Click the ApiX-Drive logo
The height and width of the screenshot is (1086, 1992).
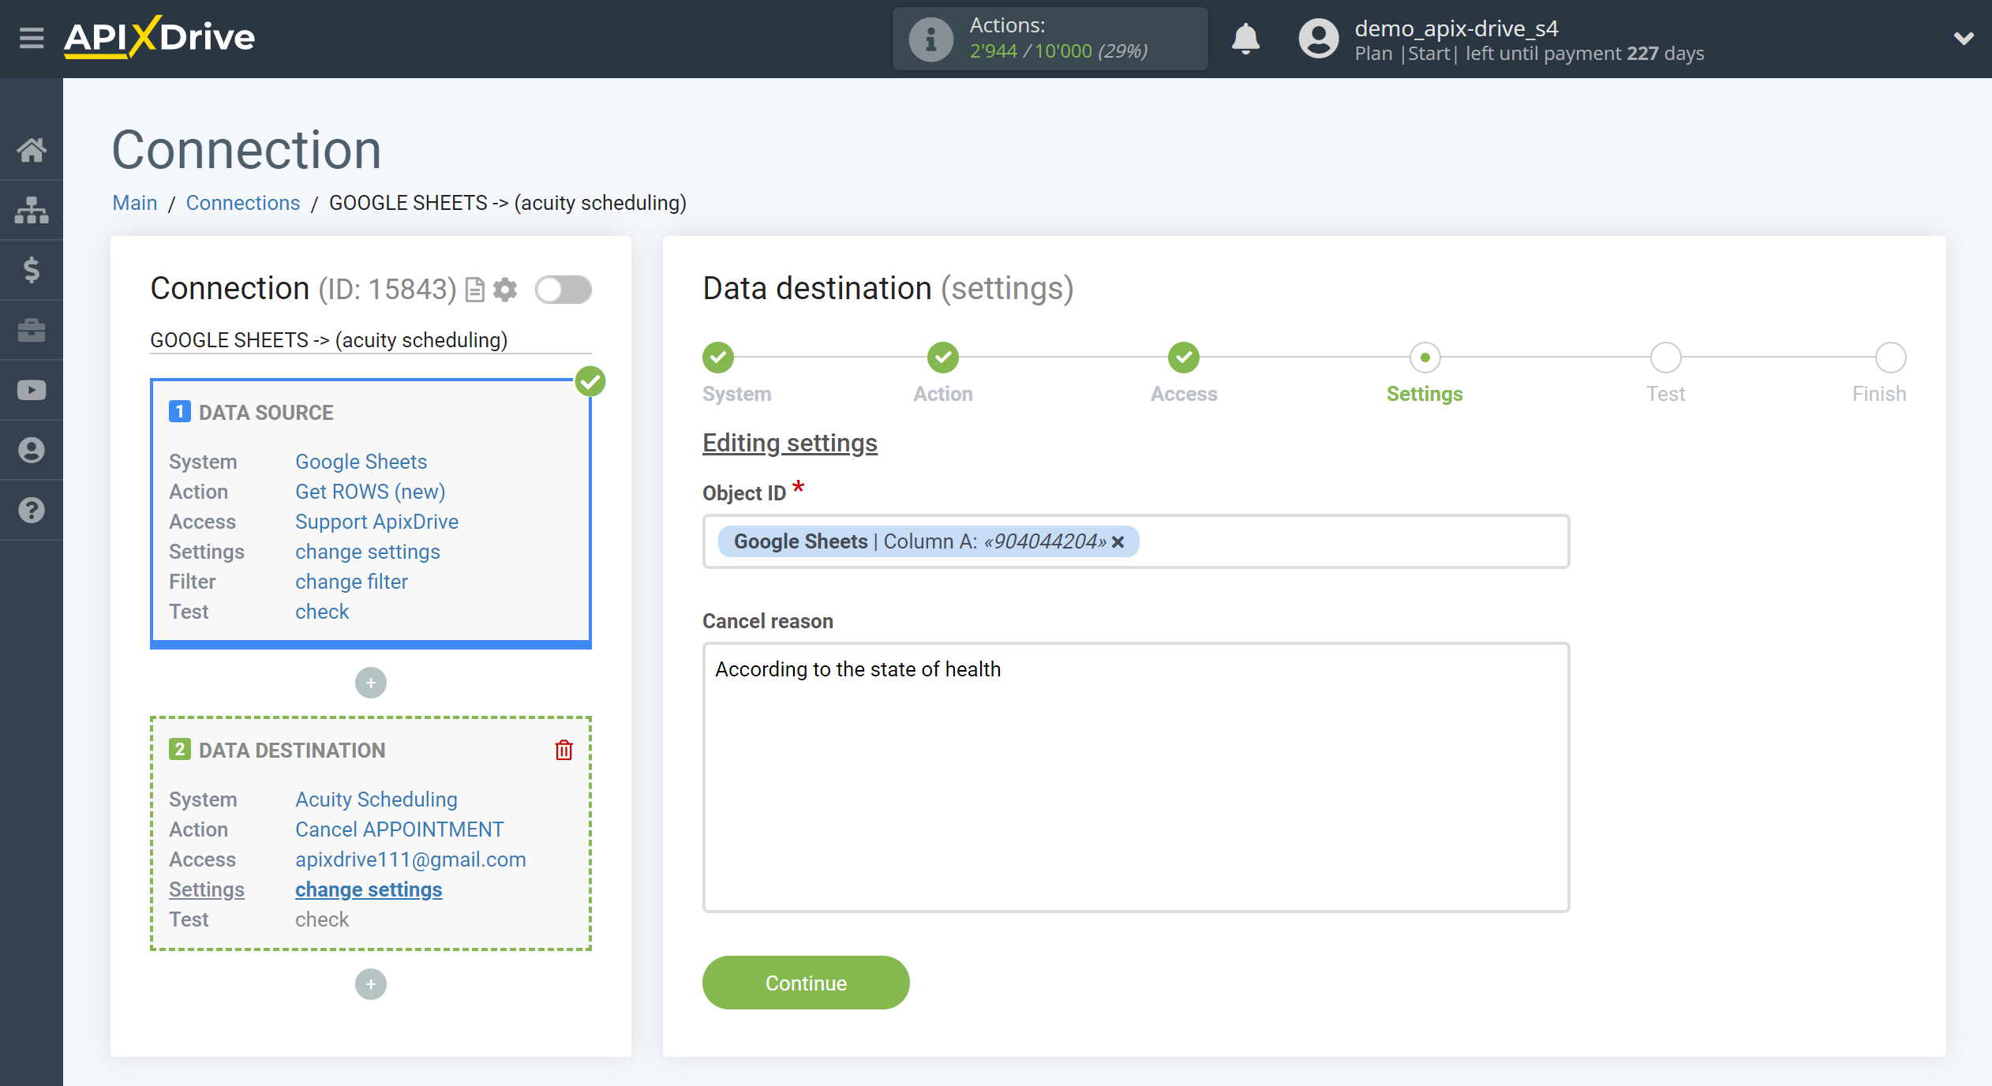point(159,37)
